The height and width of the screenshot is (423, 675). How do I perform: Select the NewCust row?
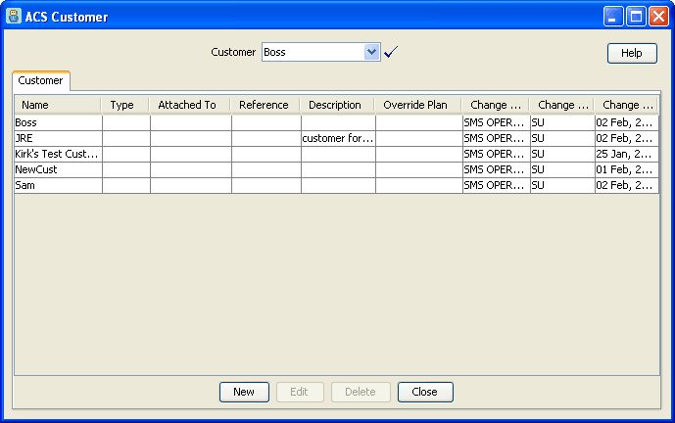coord(337,170)
